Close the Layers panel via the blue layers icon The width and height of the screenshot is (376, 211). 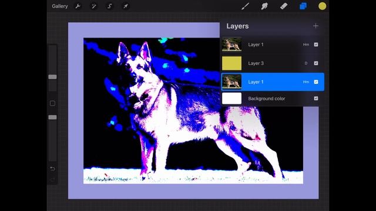tap(303, 6)
